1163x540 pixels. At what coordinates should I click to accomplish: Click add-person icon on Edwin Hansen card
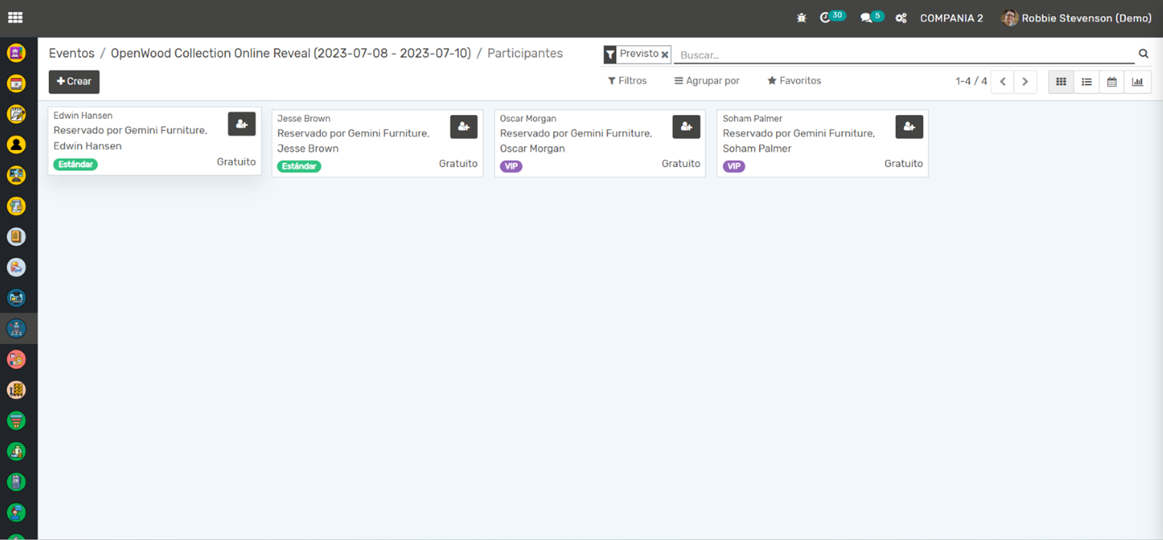click(x=241, y=124)
